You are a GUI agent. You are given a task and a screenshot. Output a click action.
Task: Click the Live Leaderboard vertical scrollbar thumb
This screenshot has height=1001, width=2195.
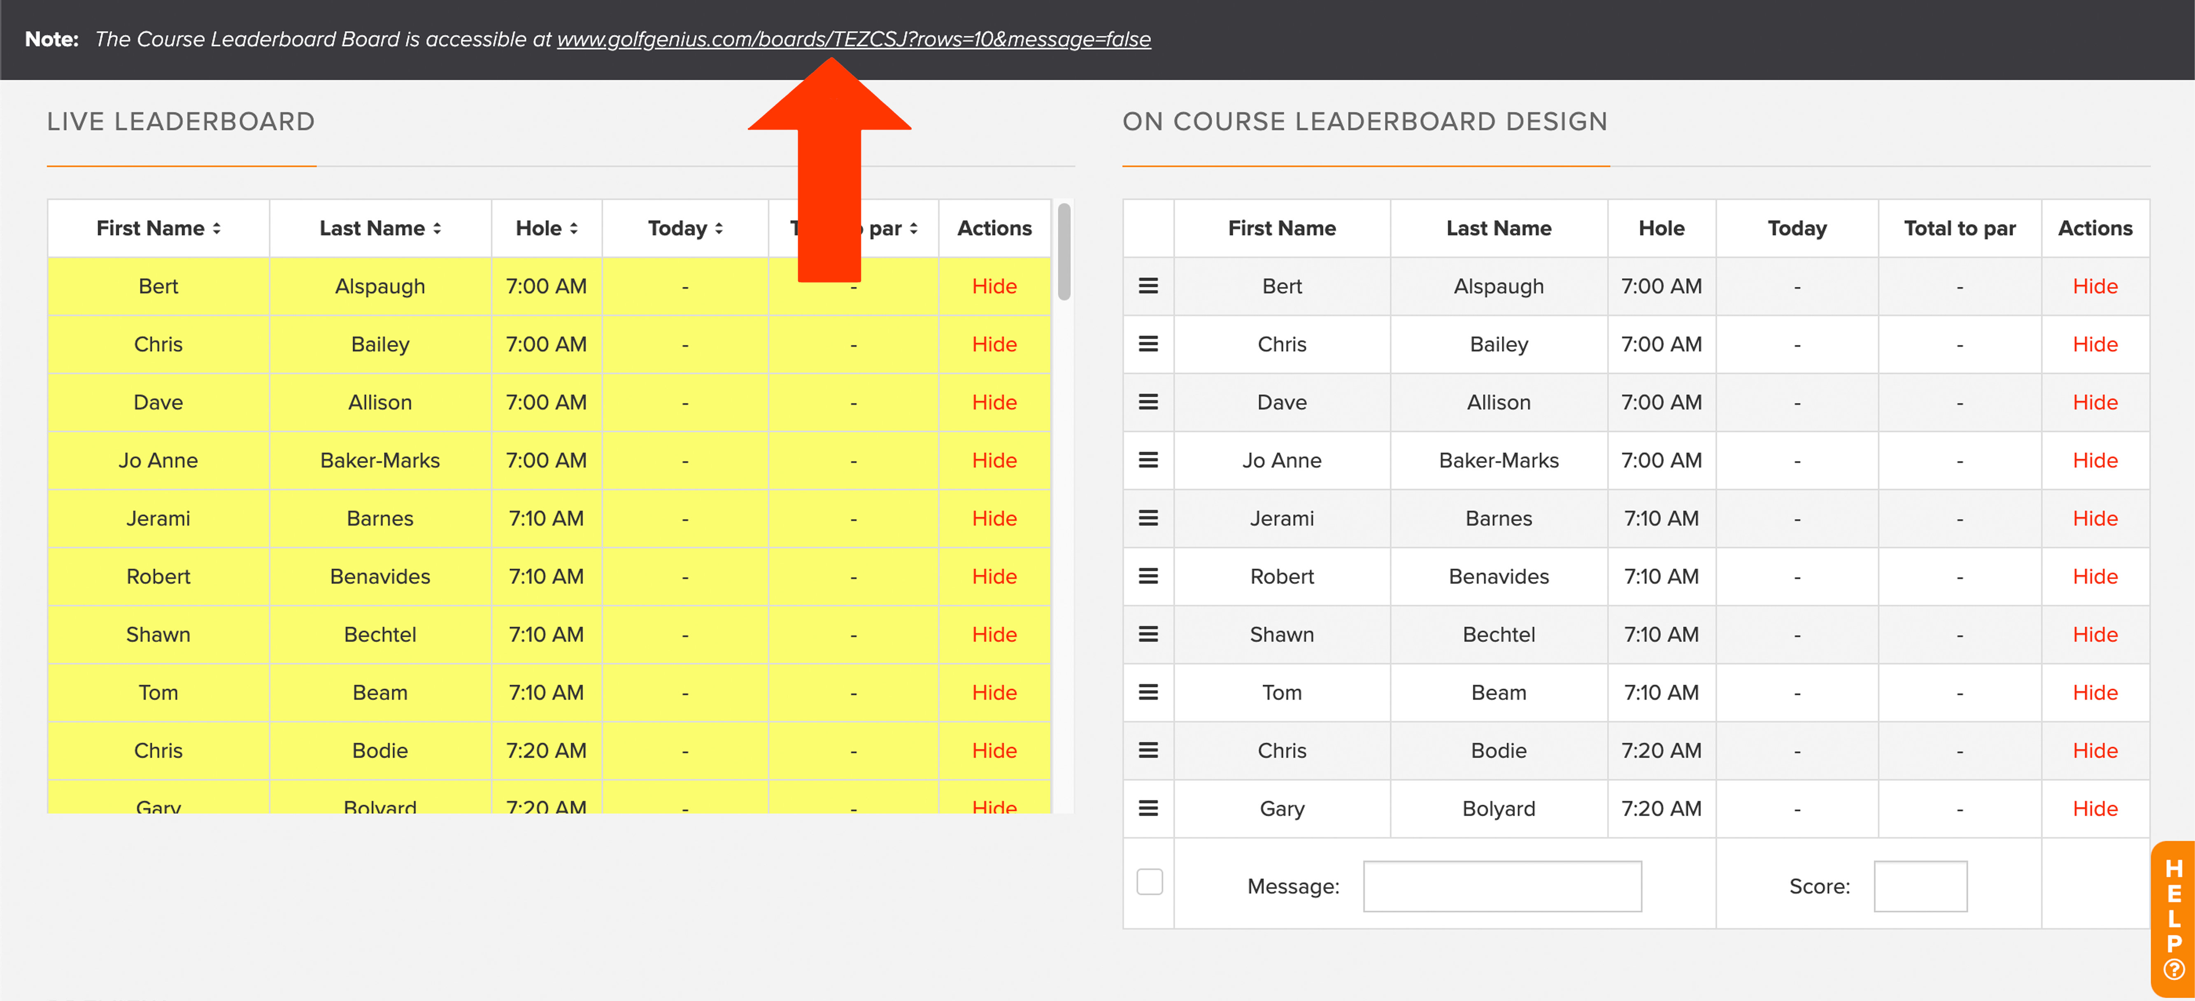(1064, 251)
